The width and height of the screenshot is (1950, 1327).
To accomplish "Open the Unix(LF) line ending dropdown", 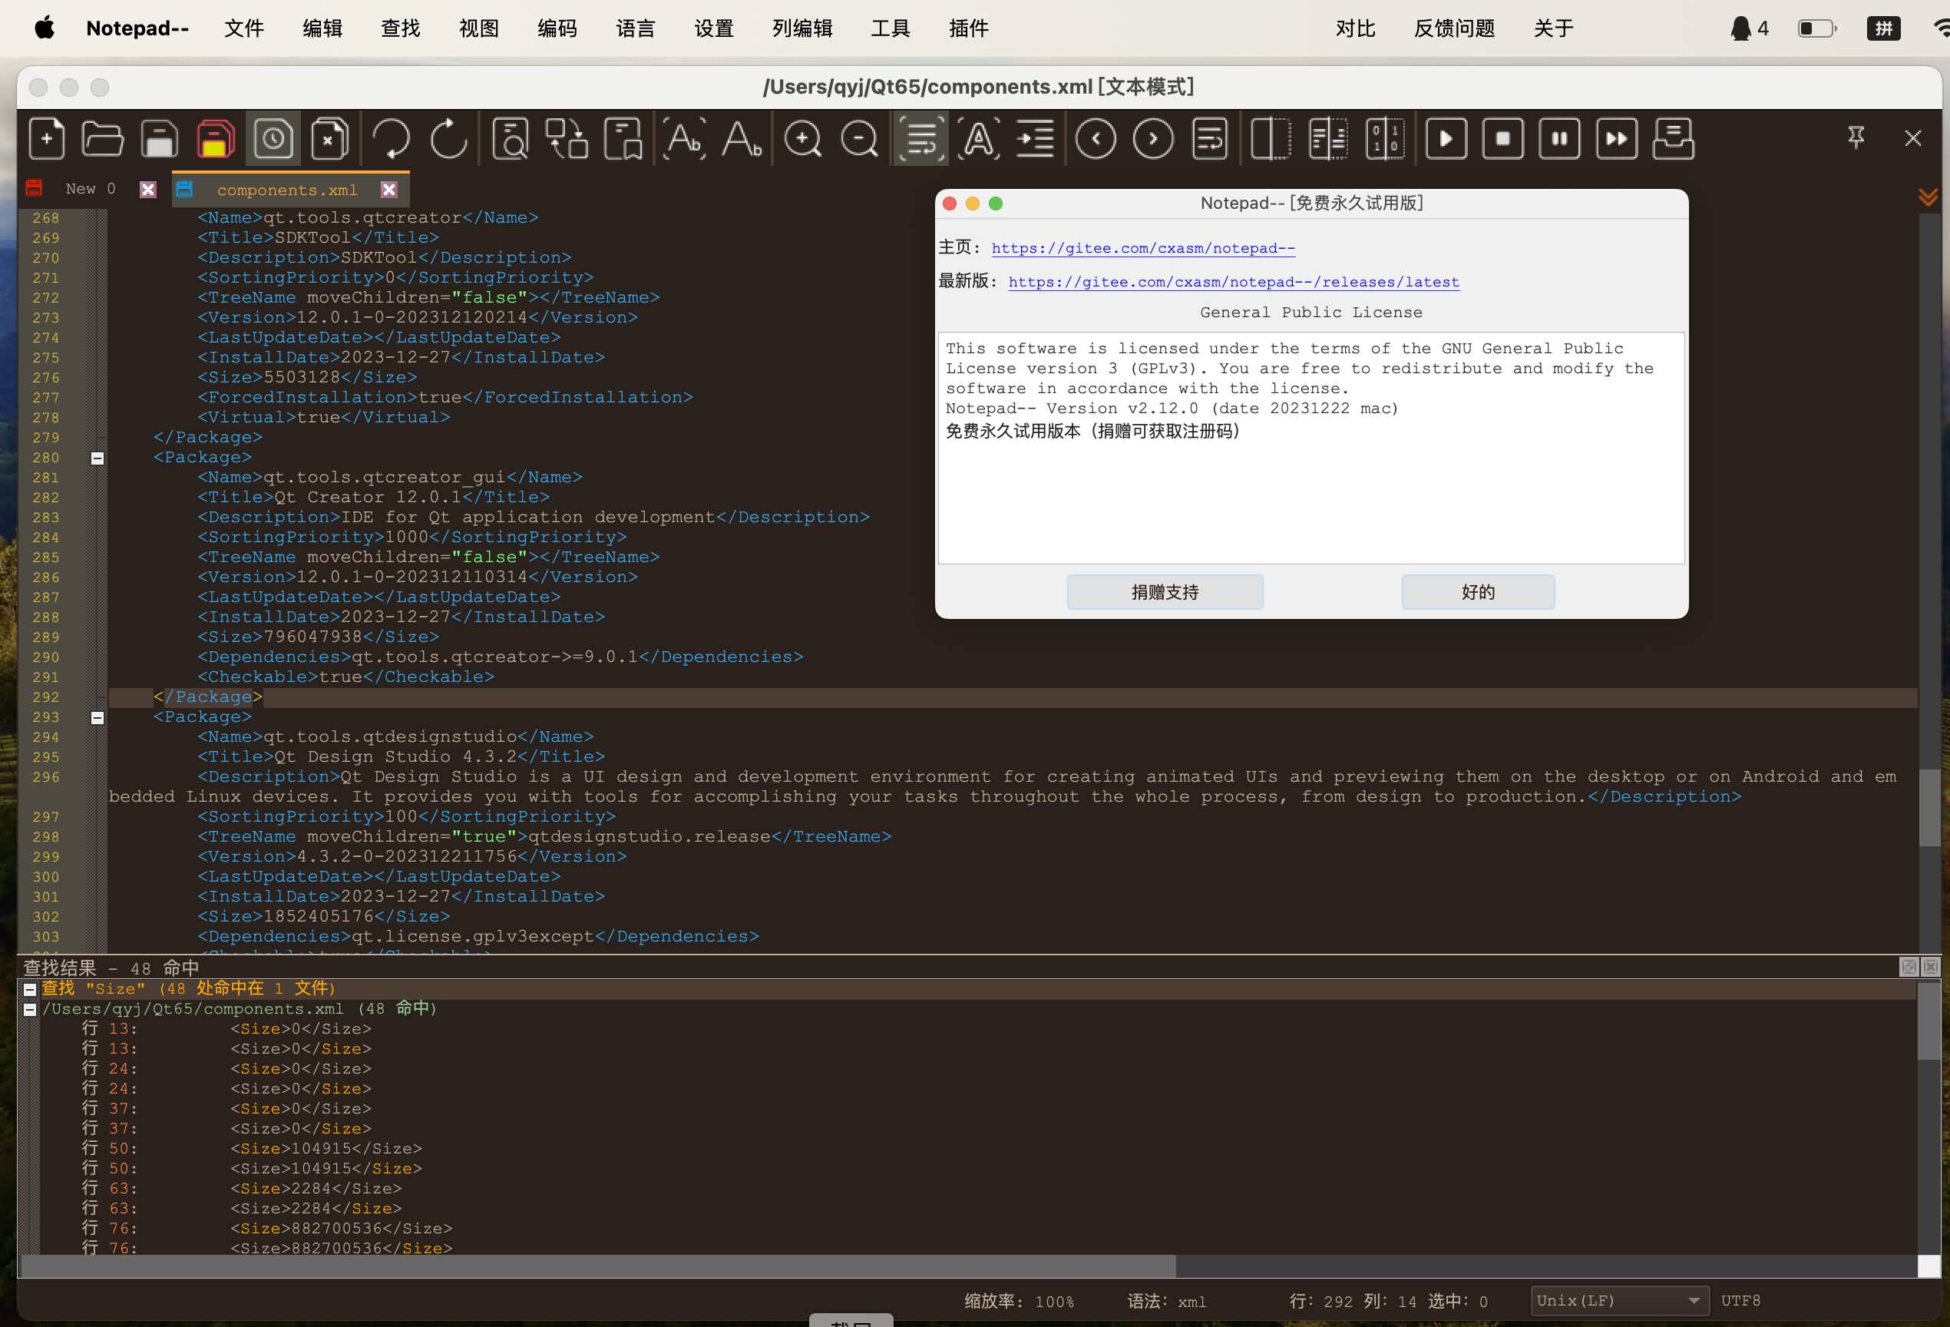I will [1618, 1300].
